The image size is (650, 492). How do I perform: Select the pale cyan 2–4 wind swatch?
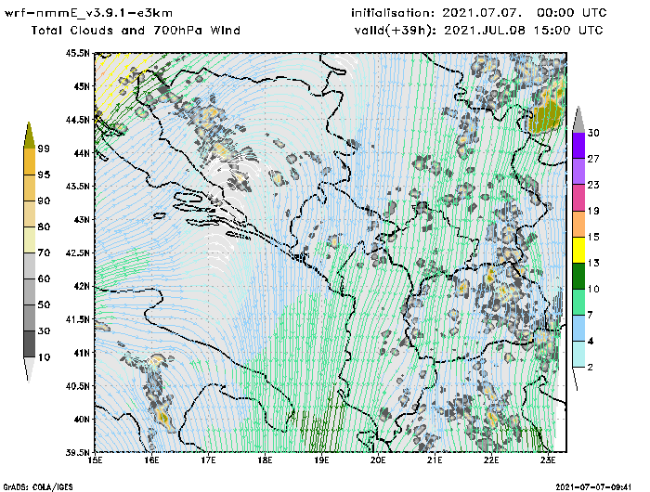click(578, 355)
